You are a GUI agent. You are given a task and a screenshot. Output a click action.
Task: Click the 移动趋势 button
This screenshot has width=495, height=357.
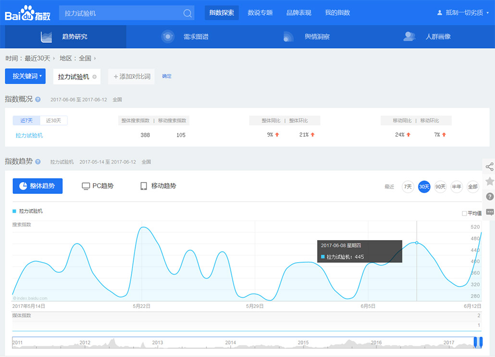click(x=158, y=186)
